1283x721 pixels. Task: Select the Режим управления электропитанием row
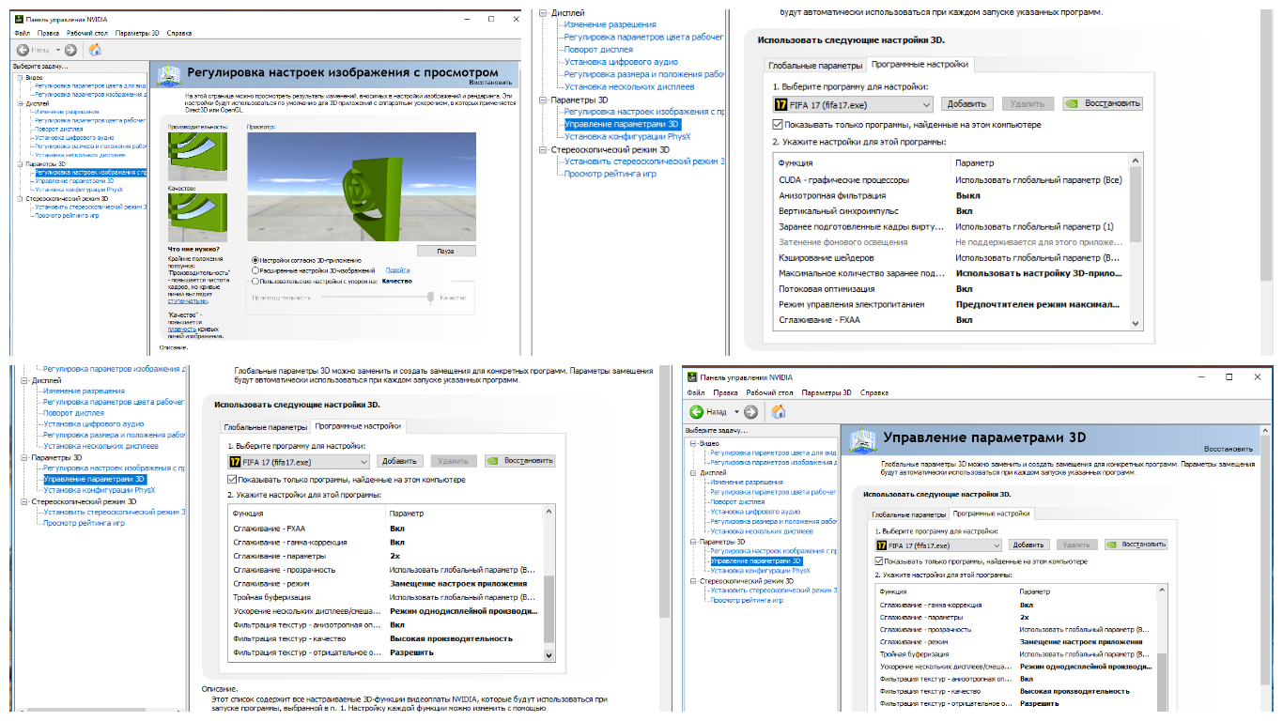click(950, 304)
